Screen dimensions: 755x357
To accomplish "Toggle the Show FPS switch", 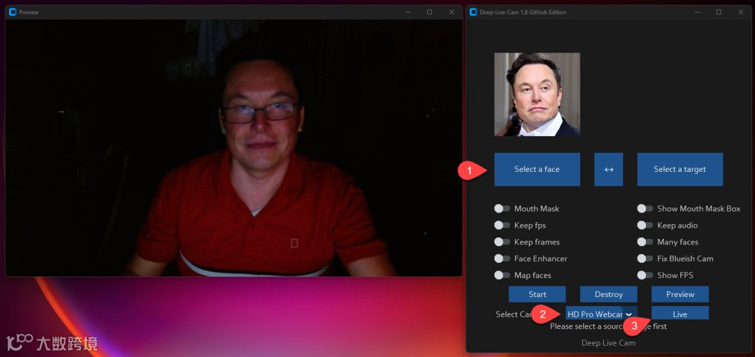I will (645, 275).
